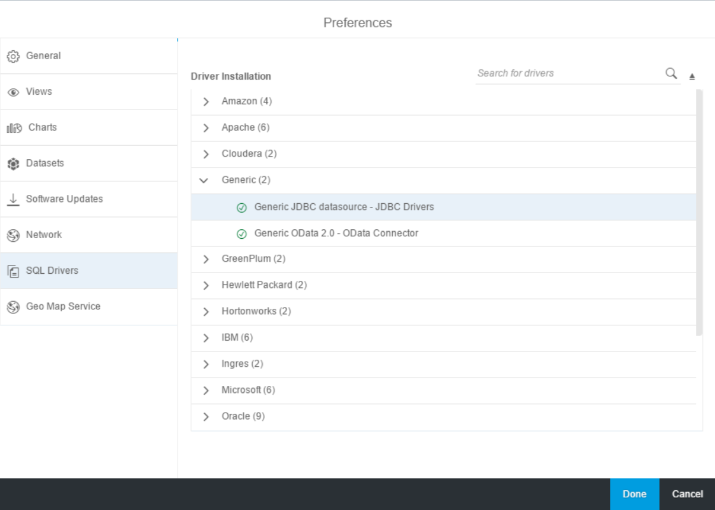
Task: Expand the Microsoft (6) driver group
Action: tap(206, 390)
